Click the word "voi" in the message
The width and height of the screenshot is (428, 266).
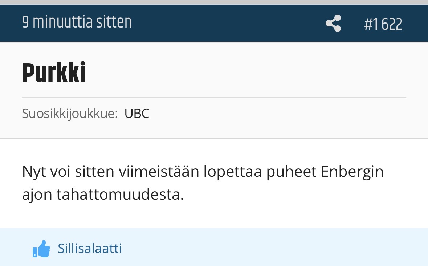pyautogui.click(x=58, y=172)
